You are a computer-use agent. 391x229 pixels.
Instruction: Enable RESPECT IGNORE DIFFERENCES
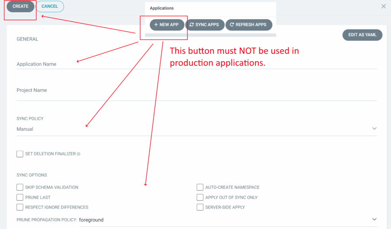(x=19, y=207)
